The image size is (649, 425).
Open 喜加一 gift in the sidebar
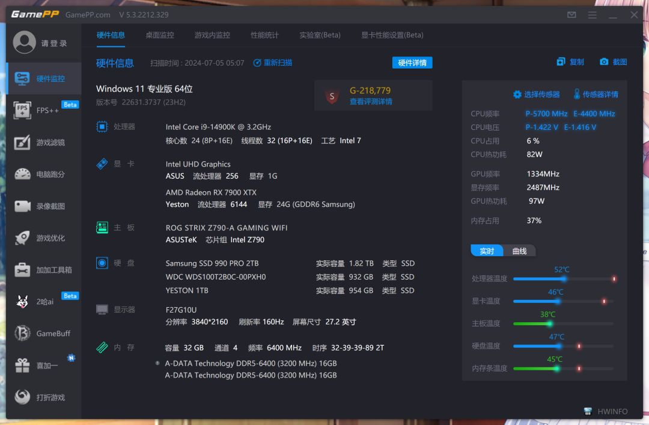[x=43, y=365]
